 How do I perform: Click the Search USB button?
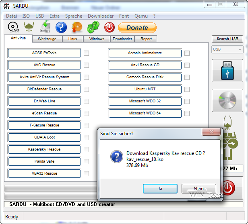coord(227,39)
